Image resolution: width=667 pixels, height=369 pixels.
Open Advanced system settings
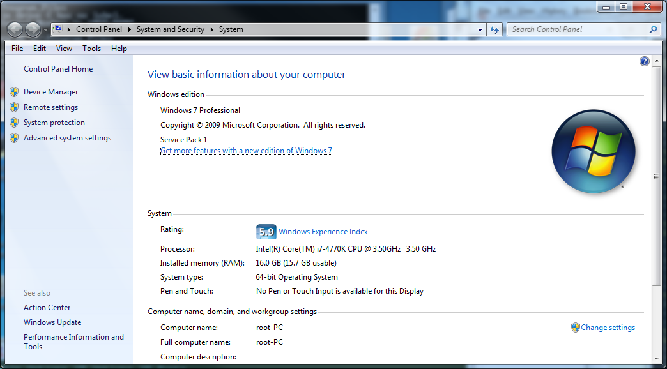coord(67,138)
